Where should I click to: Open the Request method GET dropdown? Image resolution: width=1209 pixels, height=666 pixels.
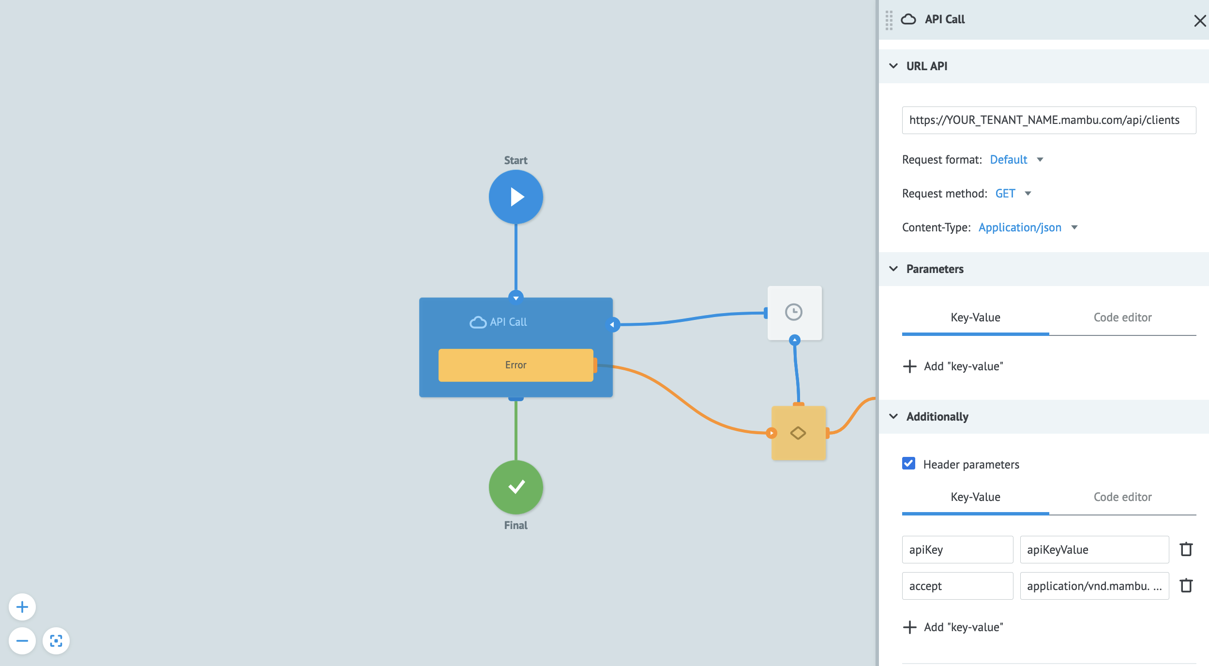click(x=1013, y=193)
